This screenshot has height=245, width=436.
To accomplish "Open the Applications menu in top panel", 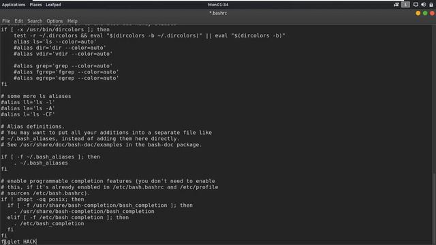I will 14,5.
